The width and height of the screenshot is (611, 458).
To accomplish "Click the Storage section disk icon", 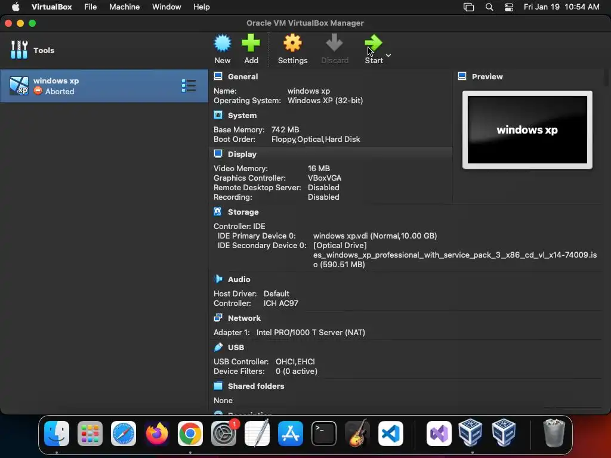I will [x=218, y=212].
